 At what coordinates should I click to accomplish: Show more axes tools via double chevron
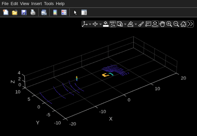click(190, 24)
